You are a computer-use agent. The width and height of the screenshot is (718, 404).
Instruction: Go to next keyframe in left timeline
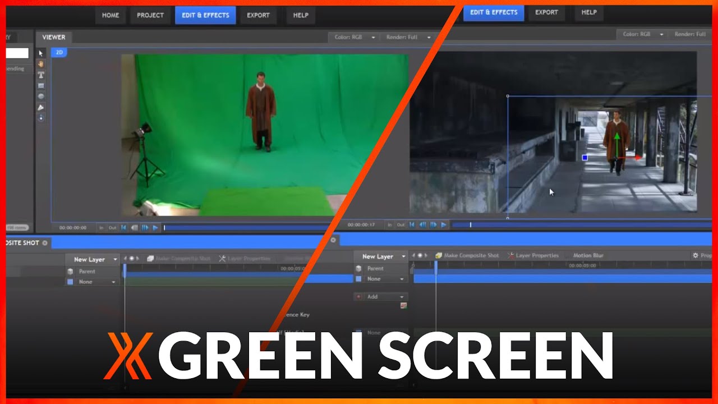138,259
